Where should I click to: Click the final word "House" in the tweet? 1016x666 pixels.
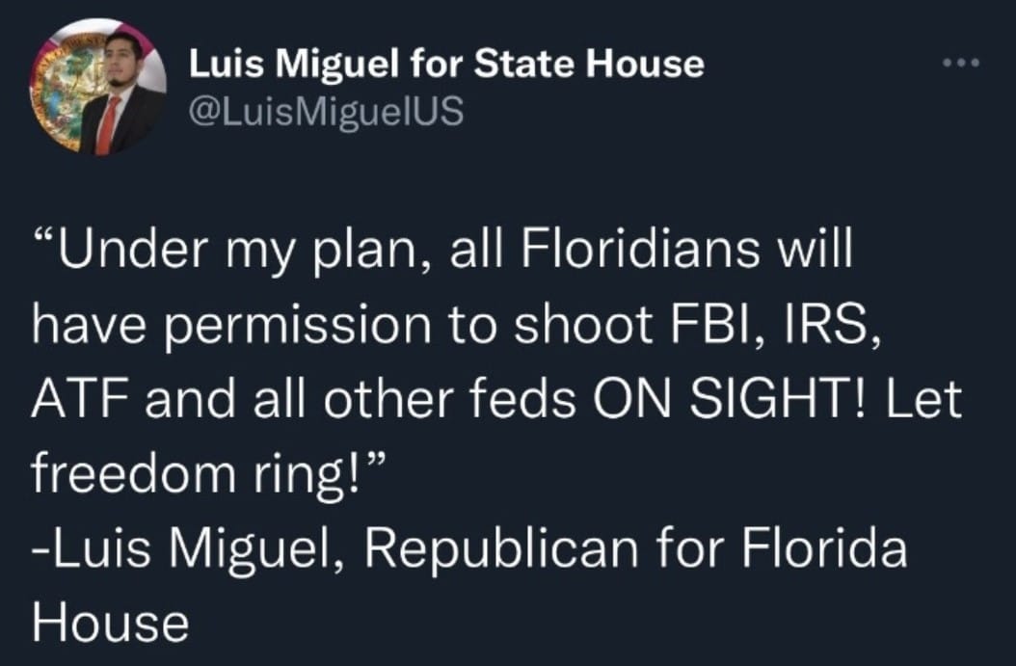pos(109,624)
